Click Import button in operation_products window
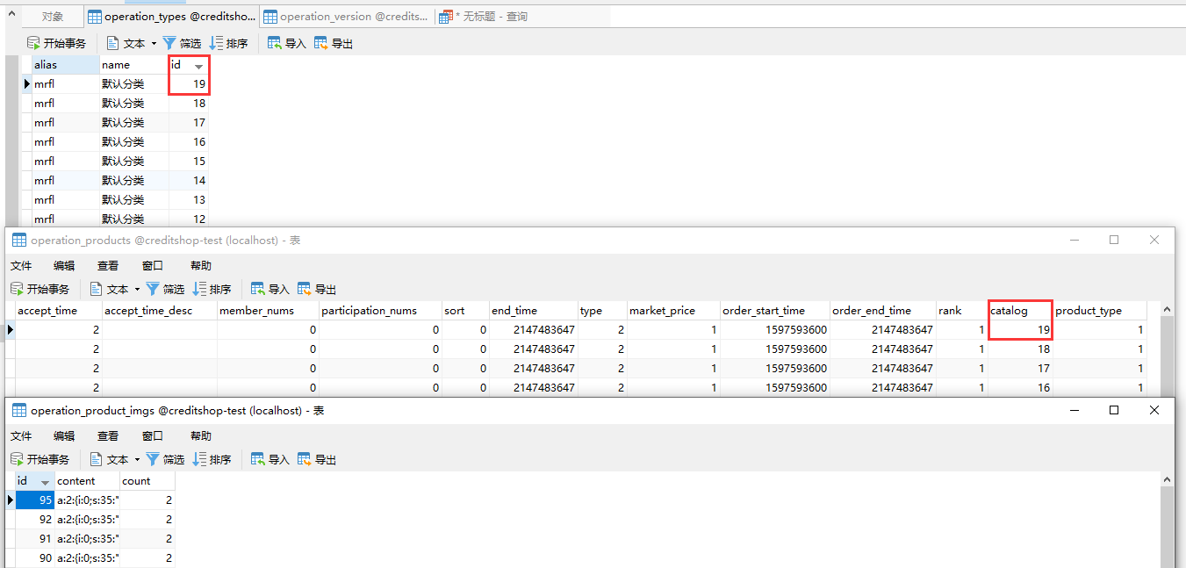Screen dimensions: 1186x568 (x=270, y=289)
